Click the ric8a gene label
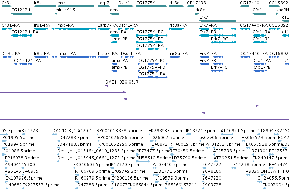The image size is (289, 190). click(x=174, y=3)
